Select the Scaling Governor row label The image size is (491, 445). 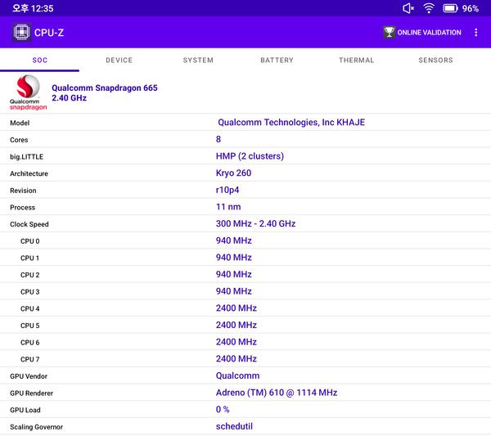coord(36,427)
